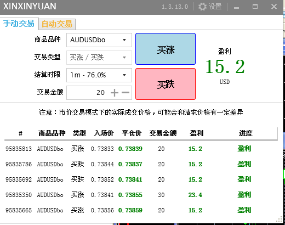Click the trade amount field showing 20
This screenshot has height=225, width=285.
click(x=88, y=93)
